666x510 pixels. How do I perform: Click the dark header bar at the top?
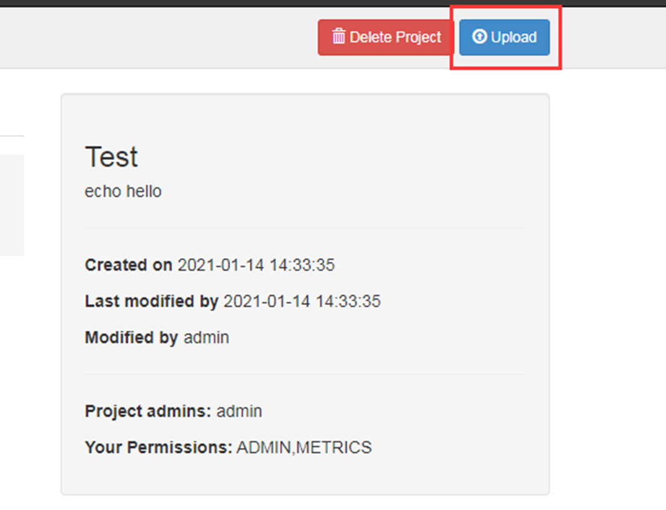tap(333, 3)
